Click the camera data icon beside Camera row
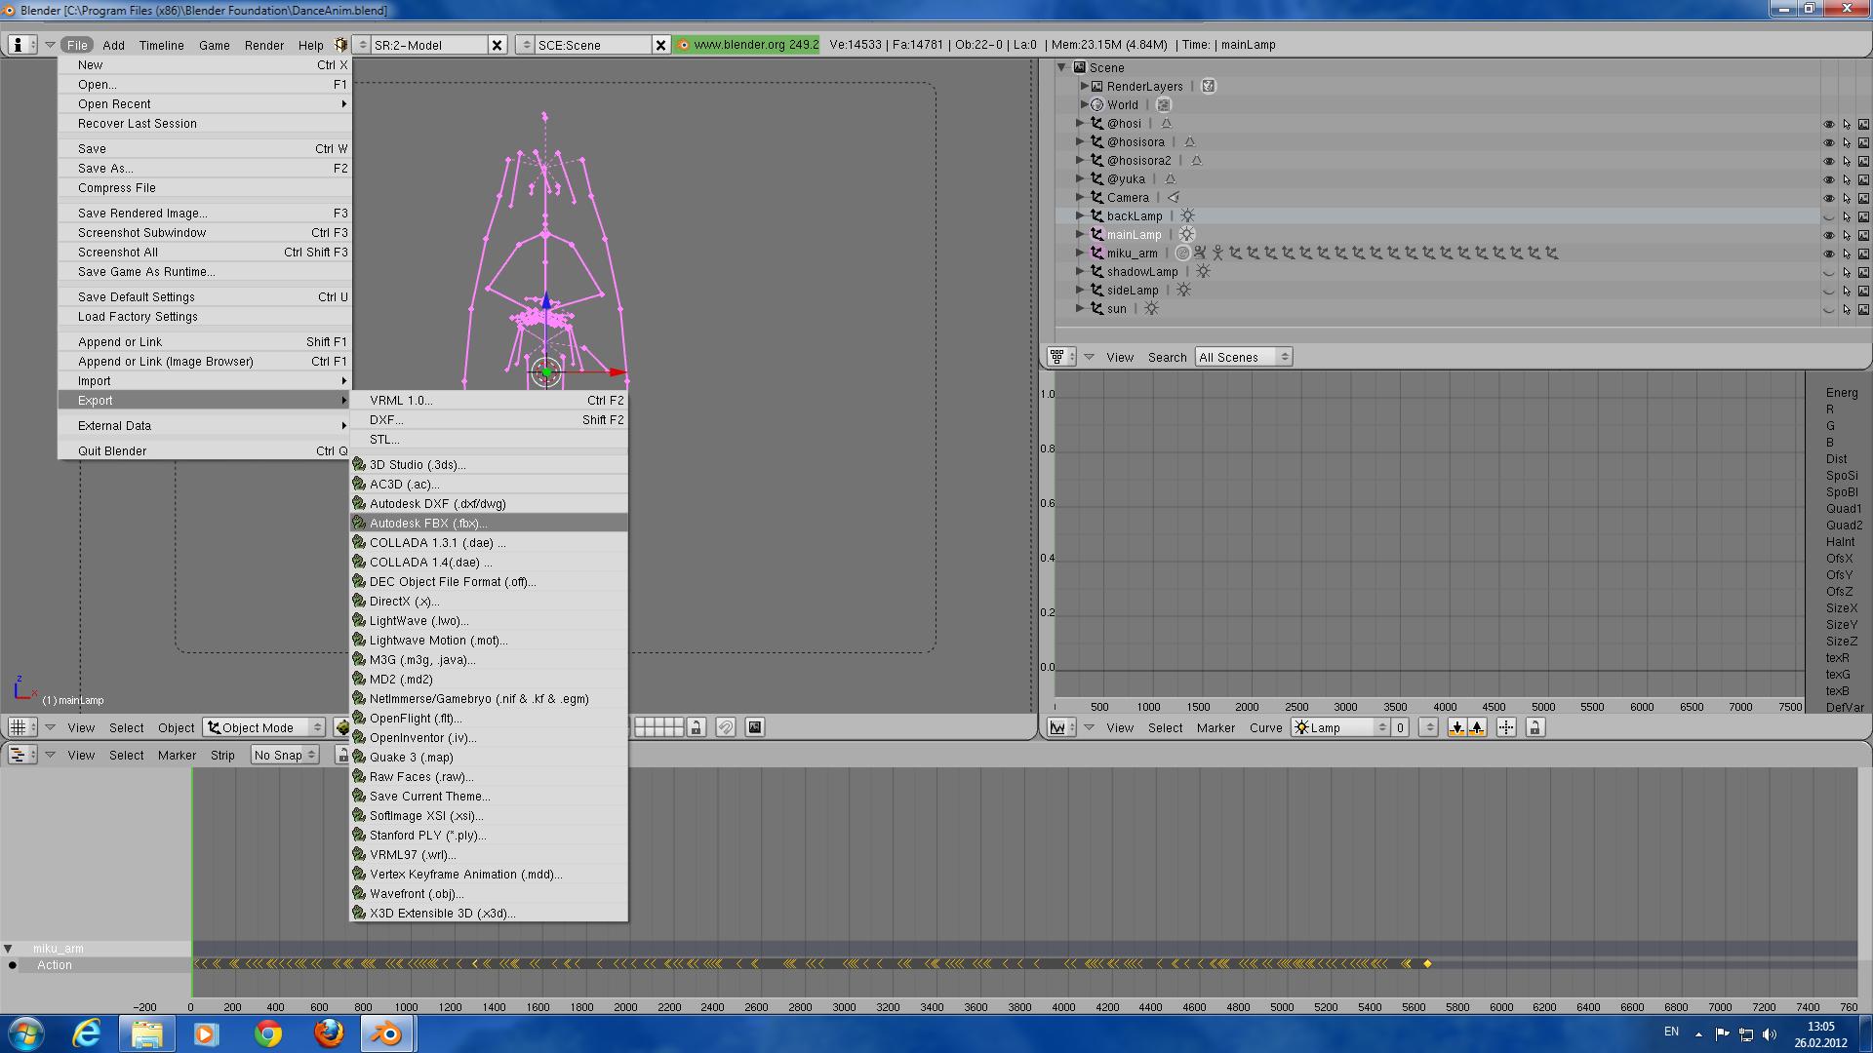Viewport: 1873px width, 1053px height. [x=1174, y=197]
